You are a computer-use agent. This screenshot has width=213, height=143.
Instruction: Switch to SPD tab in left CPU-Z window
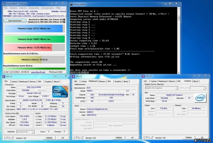click(40, 82)
